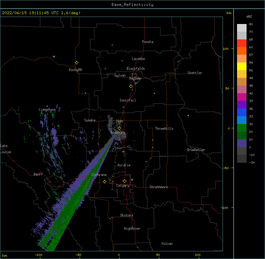Select the 45 value in the dBZ legend
This screenshot has width=265, height=259.
pos(251,86)
